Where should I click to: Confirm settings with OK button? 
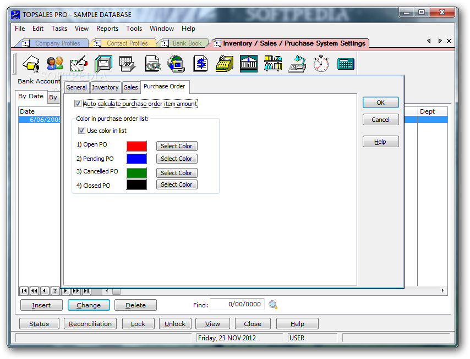pyautogui.click(x=381, y=103)
